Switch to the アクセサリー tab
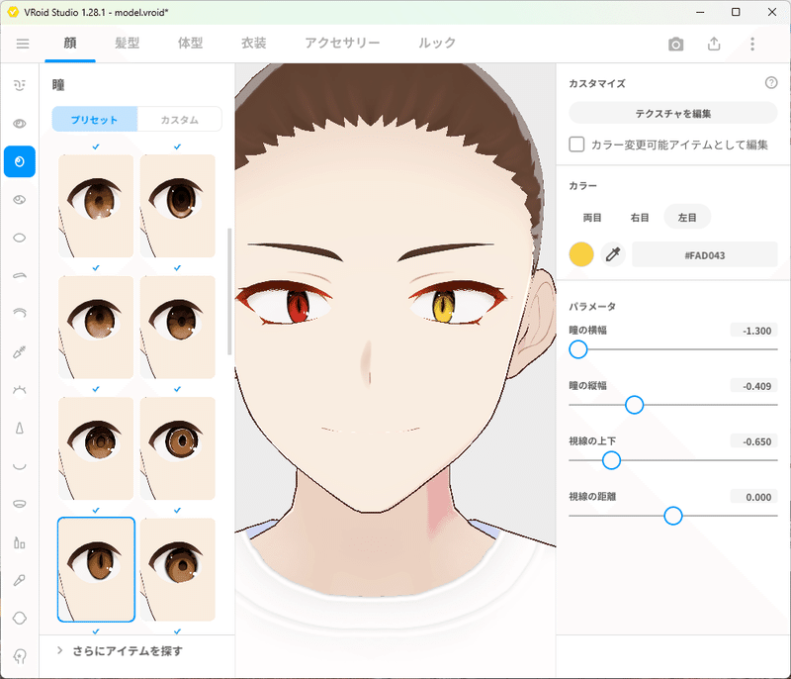The height and width of the screenshot is (679, 791). (342, 44)
